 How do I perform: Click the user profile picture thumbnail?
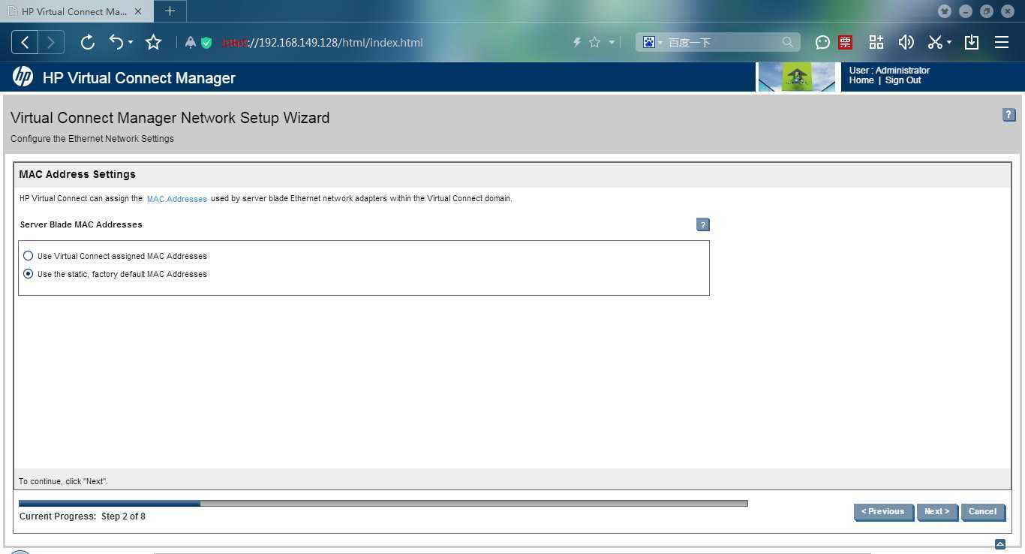tap(797, 77)
